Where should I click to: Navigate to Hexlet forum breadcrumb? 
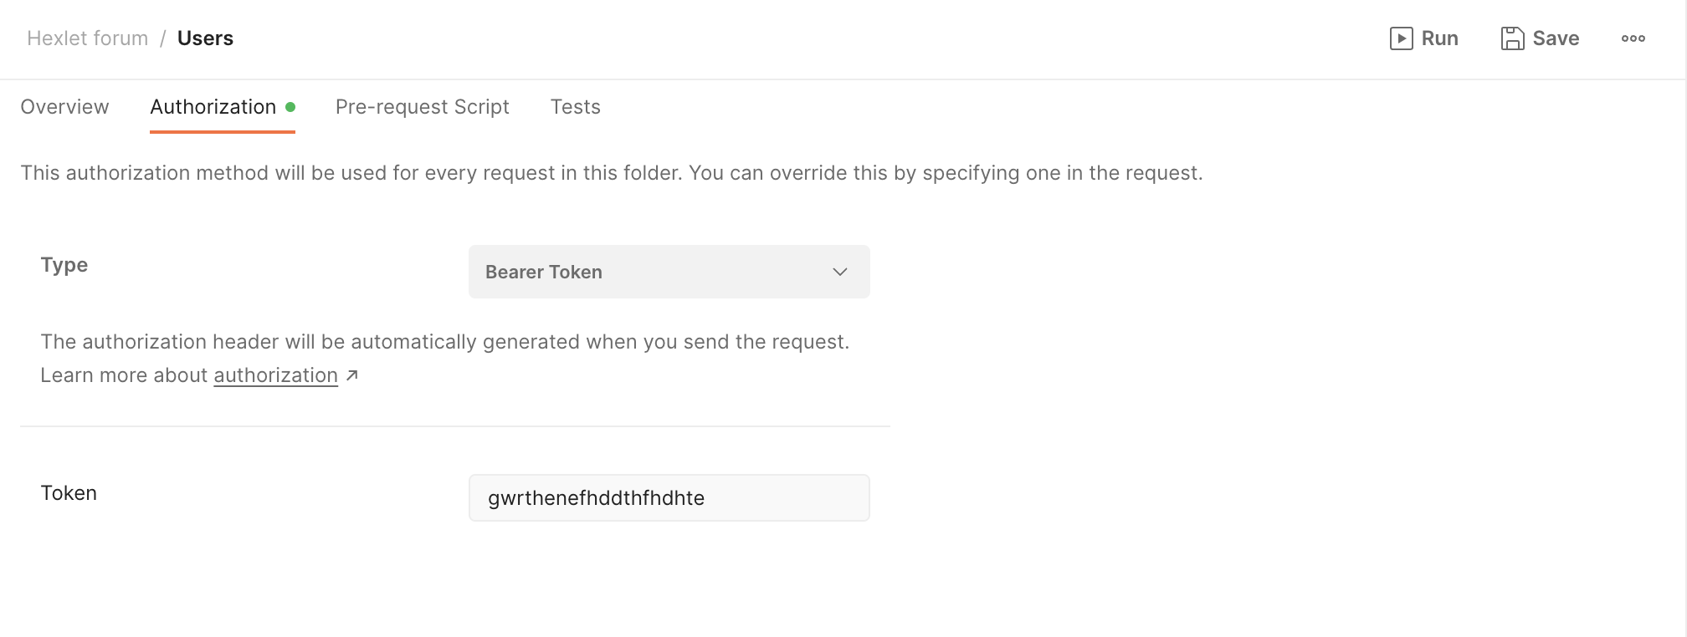click(x=87, y=38)
